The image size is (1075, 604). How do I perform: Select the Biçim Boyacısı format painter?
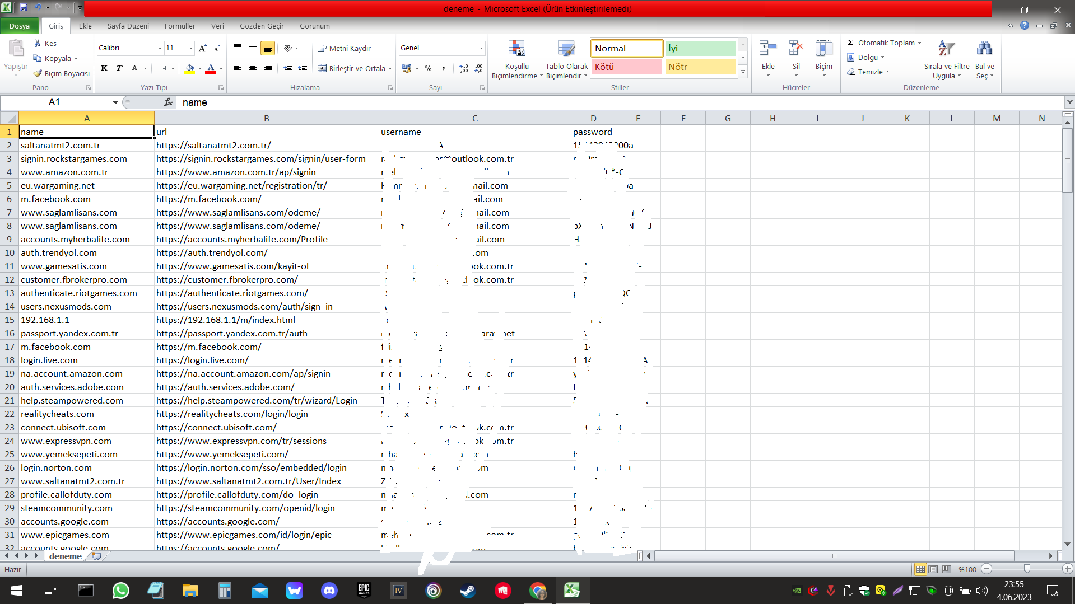[61, 73]
